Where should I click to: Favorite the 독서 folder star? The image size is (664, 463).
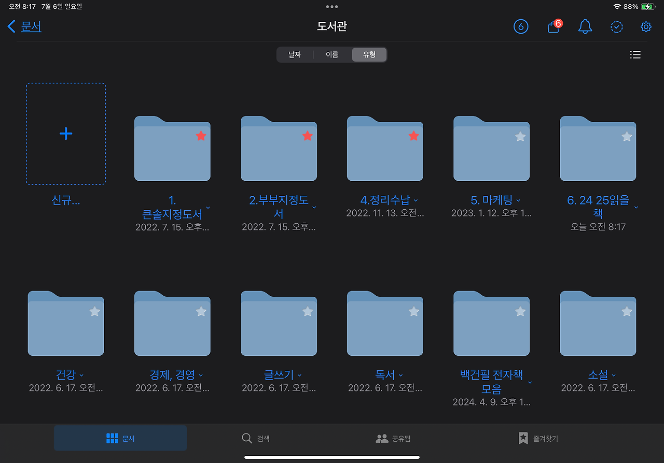(x=413, y=311)
